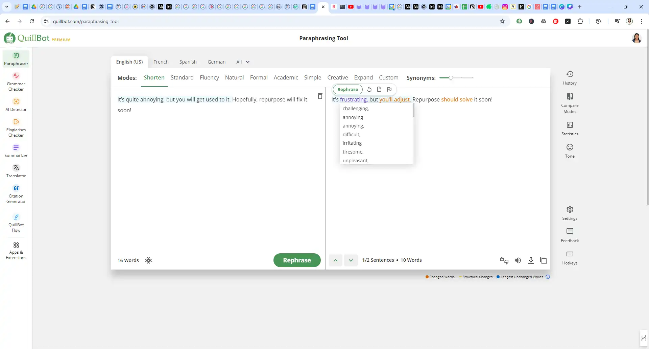The width and height of the screenshot is (649, 349).
Task: Open the Translator tool
Action: pyautogui.click(x=16, y=171)
